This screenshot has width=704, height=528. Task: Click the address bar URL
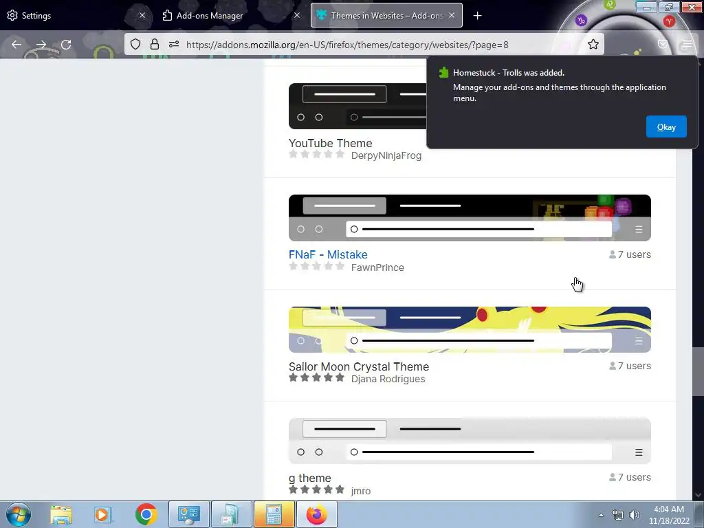(x=347, y=45)
